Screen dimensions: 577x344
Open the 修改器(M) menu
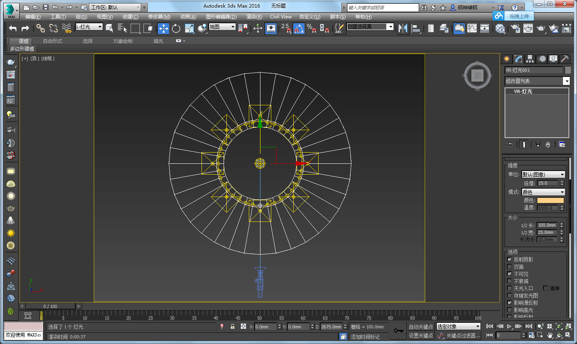tap(159, 17)
